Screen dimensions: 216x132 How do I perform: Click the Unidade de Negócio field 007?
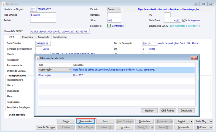33,9
